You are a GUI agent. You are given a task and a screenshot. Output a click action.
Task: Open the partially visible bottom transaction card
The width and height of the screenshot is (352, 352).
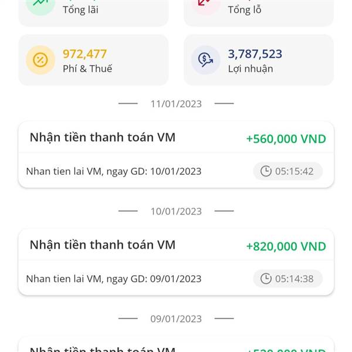coord(176,344)
